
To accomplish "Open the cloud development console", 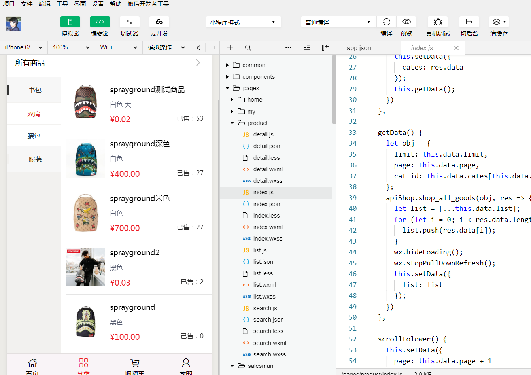I will coord(159,22).
